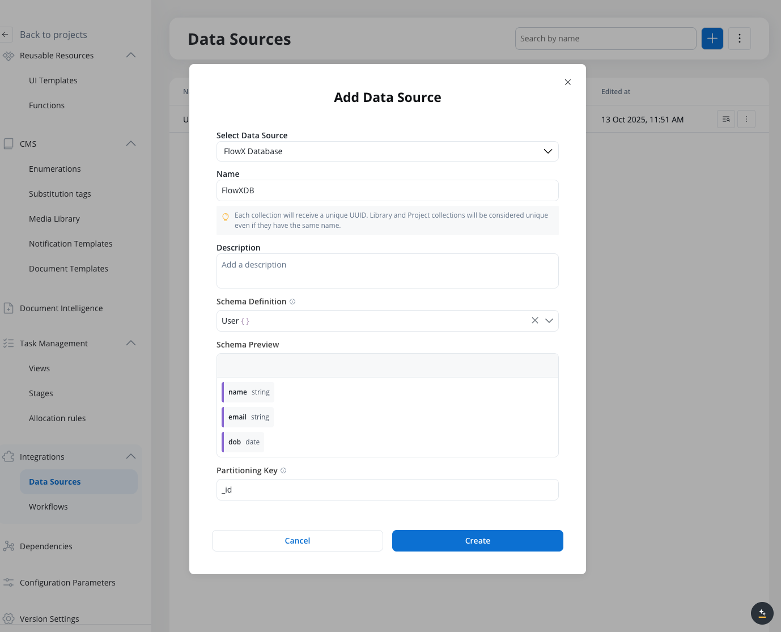Close the Add Data Source dialog
Viewport: 781px width, 632px height.
pyautogui.click(x=567, y=82)
